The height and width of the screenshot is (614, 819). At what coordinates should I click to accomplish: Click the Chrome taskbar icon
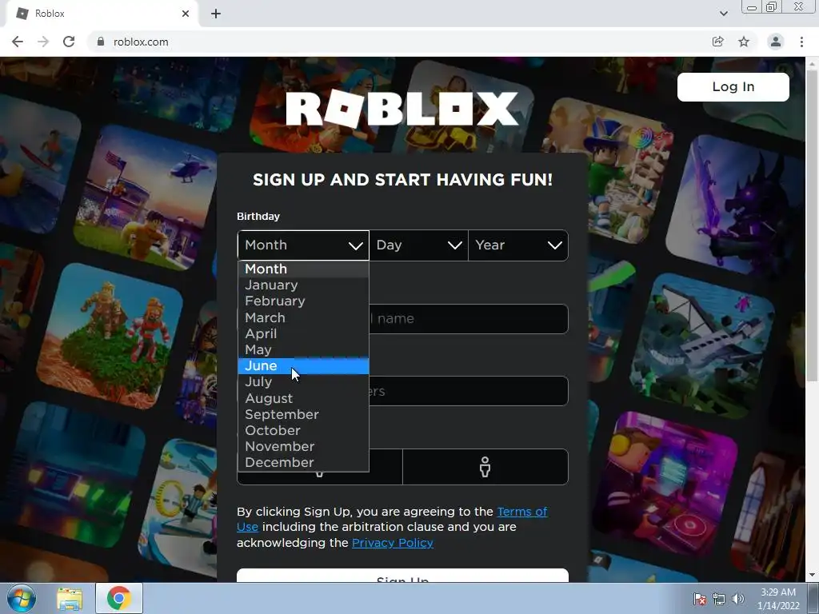[x=119, y=598]
